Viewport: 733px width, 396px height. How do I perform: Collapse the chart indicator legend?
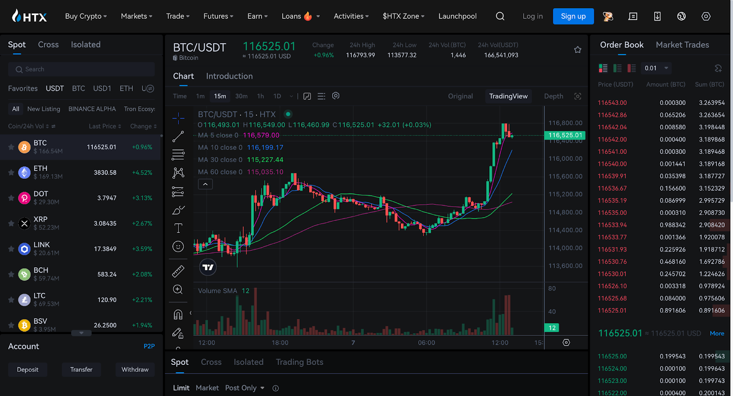205,184
